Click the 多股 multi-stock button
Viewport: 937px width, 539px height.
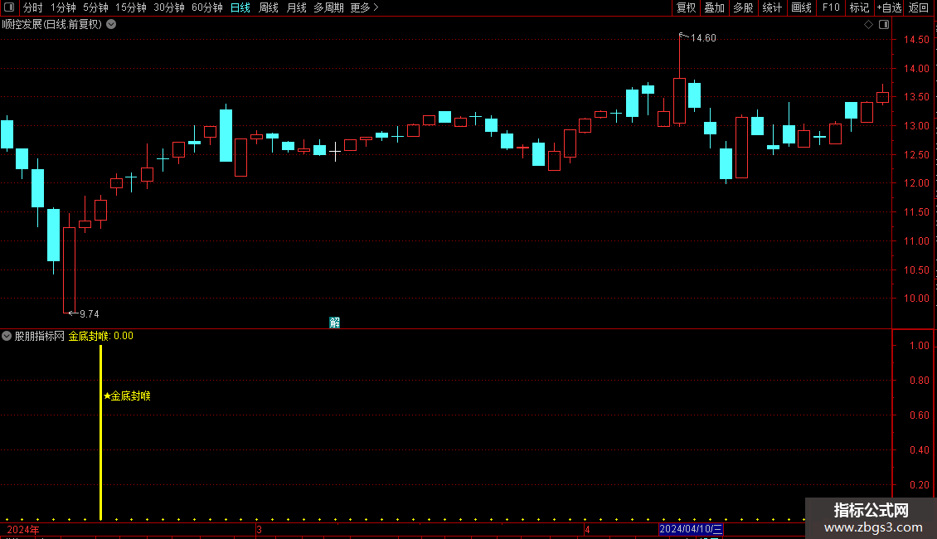coord(743,7)
